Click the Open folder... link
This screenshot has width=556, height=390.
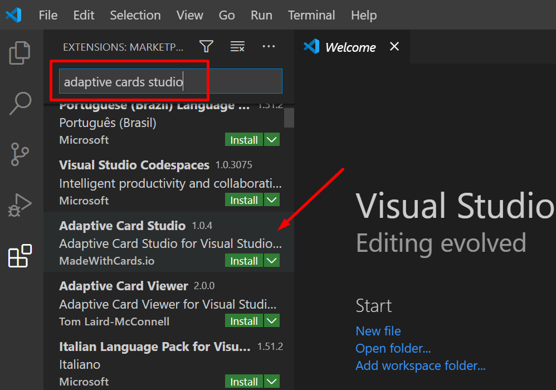click(x=393, y=348)
